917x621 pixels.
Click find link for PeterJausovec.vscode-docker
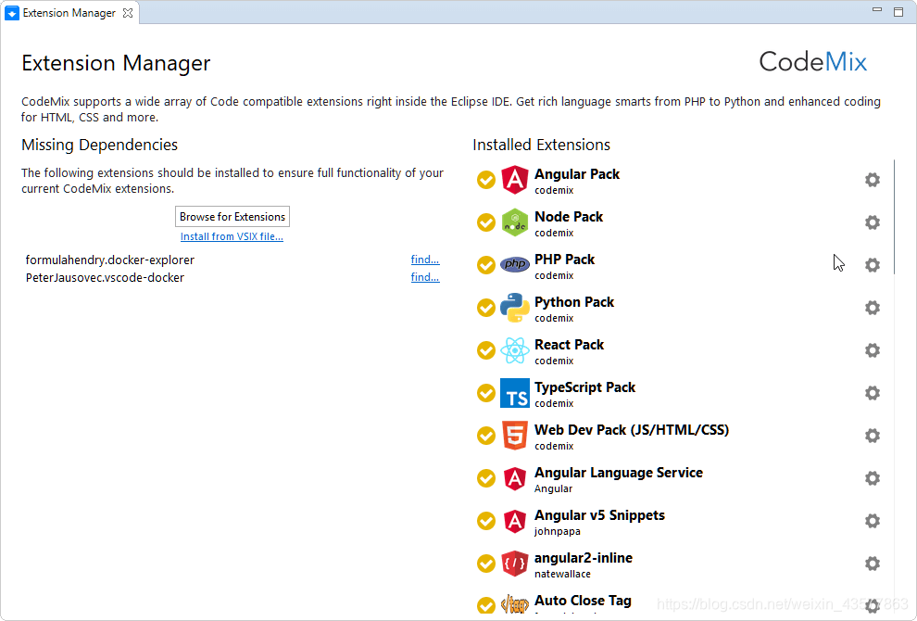tap(425, 277)
